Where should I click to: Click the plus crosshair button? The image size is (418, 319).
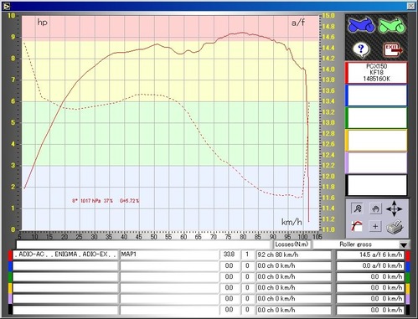[x=375, y=226]
